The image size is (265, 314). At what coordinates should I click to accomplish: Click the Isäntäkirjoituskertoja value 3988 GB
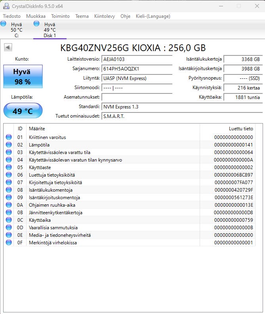coord(243,69)
